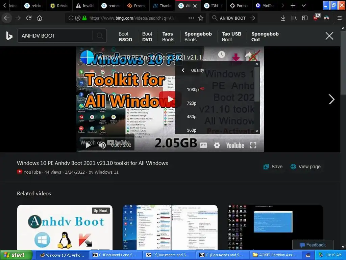Image resolution: width=346 pixels, height=260 pixels.
Task: Save the video with the Save button
Action: (x=273, y=167)
